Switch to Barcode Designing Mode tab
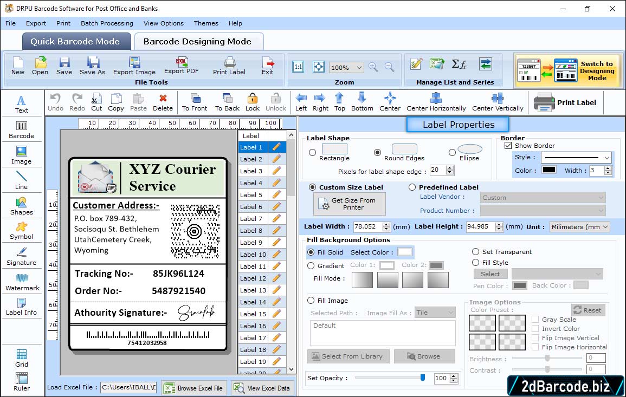This screenshot has height=397, width=626. pos(199,42)
